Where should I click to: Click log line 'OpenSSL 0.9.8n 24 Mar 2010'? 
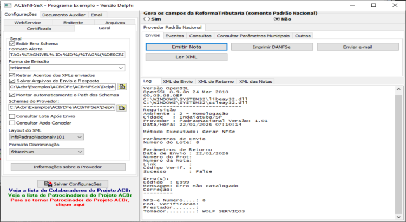click(x=186, y=92)
